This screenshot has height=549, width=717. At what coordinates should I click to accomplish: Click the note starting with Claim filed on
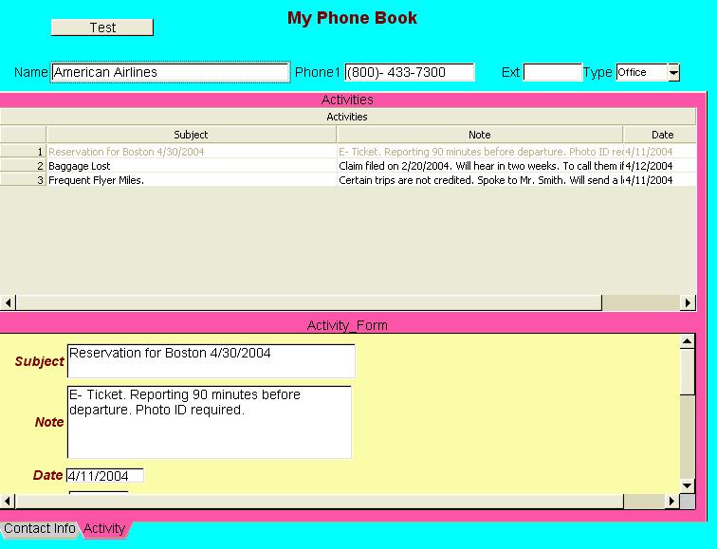coord(480,166)
